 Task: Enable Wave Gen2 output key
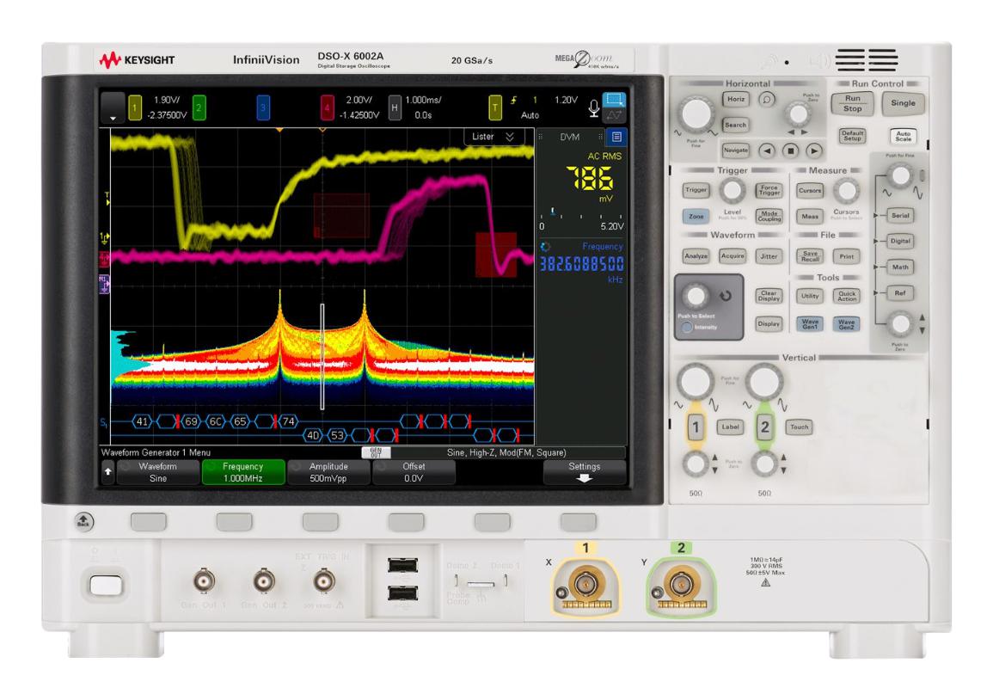click(847, 323)
